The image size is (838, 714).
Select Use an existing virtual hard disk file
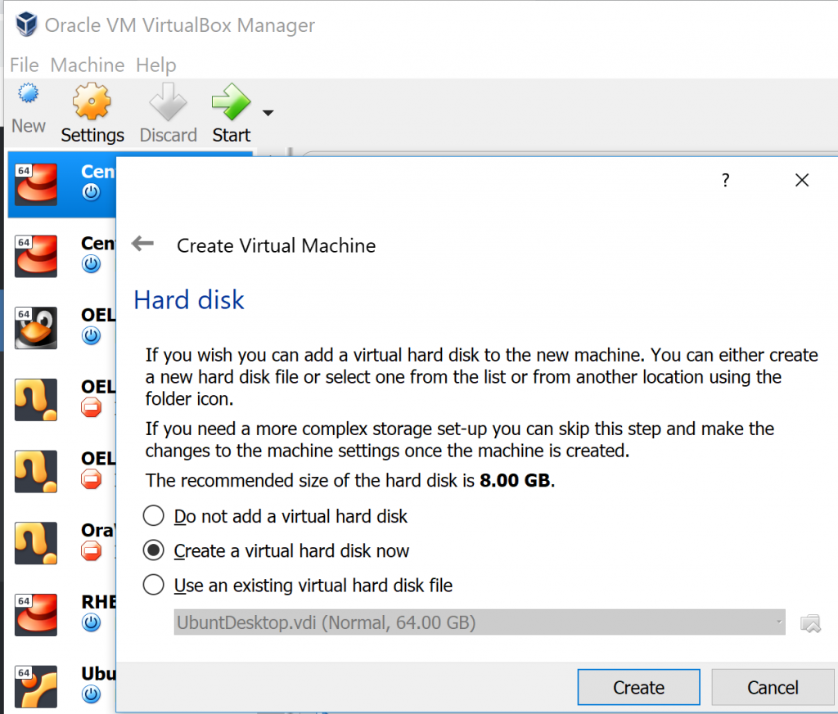(x=153, y=586)
